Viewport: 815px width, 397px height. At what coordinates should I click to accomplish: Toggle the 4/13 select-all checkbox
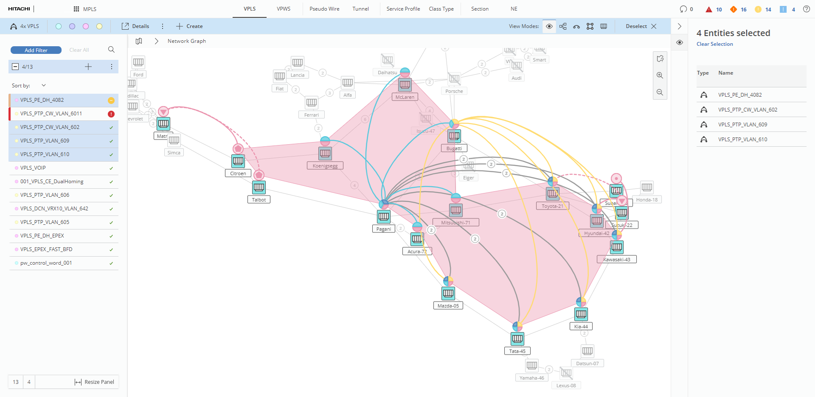point(15,67)
